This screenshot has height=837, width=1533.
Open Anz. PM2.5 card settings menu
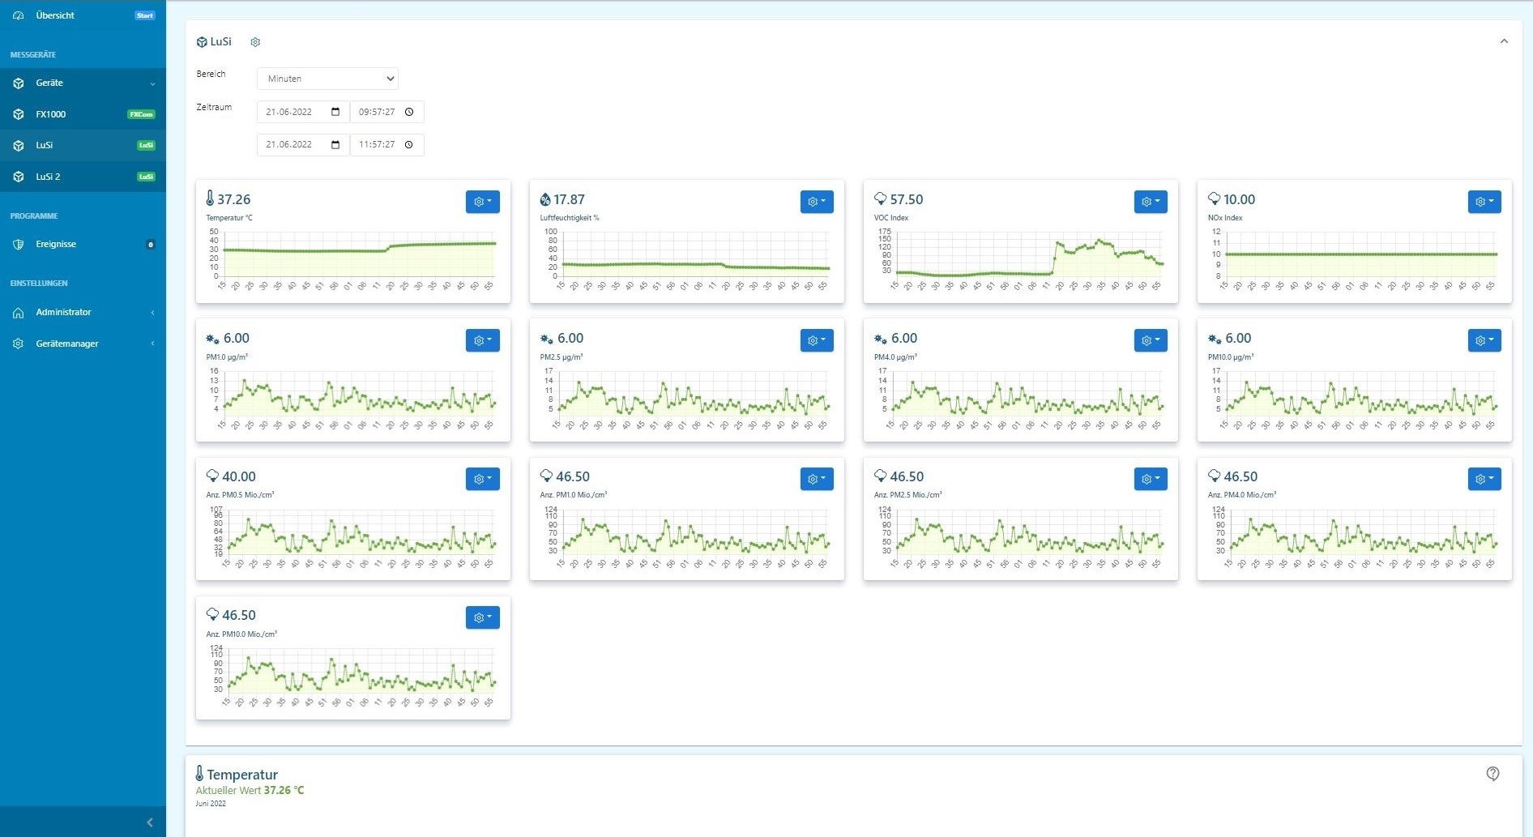1151,479
